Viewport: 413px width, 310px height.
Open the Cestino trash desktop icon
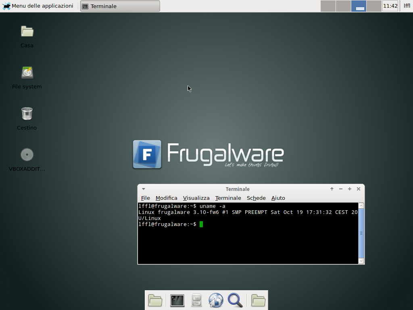tap(27, 113)
